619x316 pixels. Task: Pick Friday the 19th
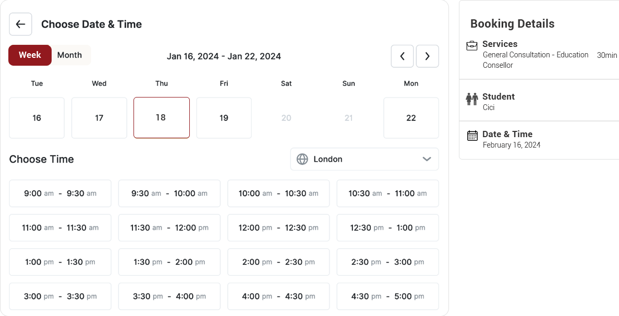point(224,118)
